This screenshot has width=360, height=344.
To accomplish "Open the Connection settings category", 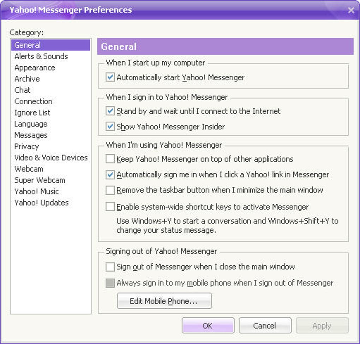I will (x=33, y=102).
